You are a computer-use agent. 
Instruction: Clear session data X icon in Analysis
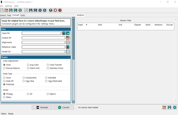click(175, 107)
